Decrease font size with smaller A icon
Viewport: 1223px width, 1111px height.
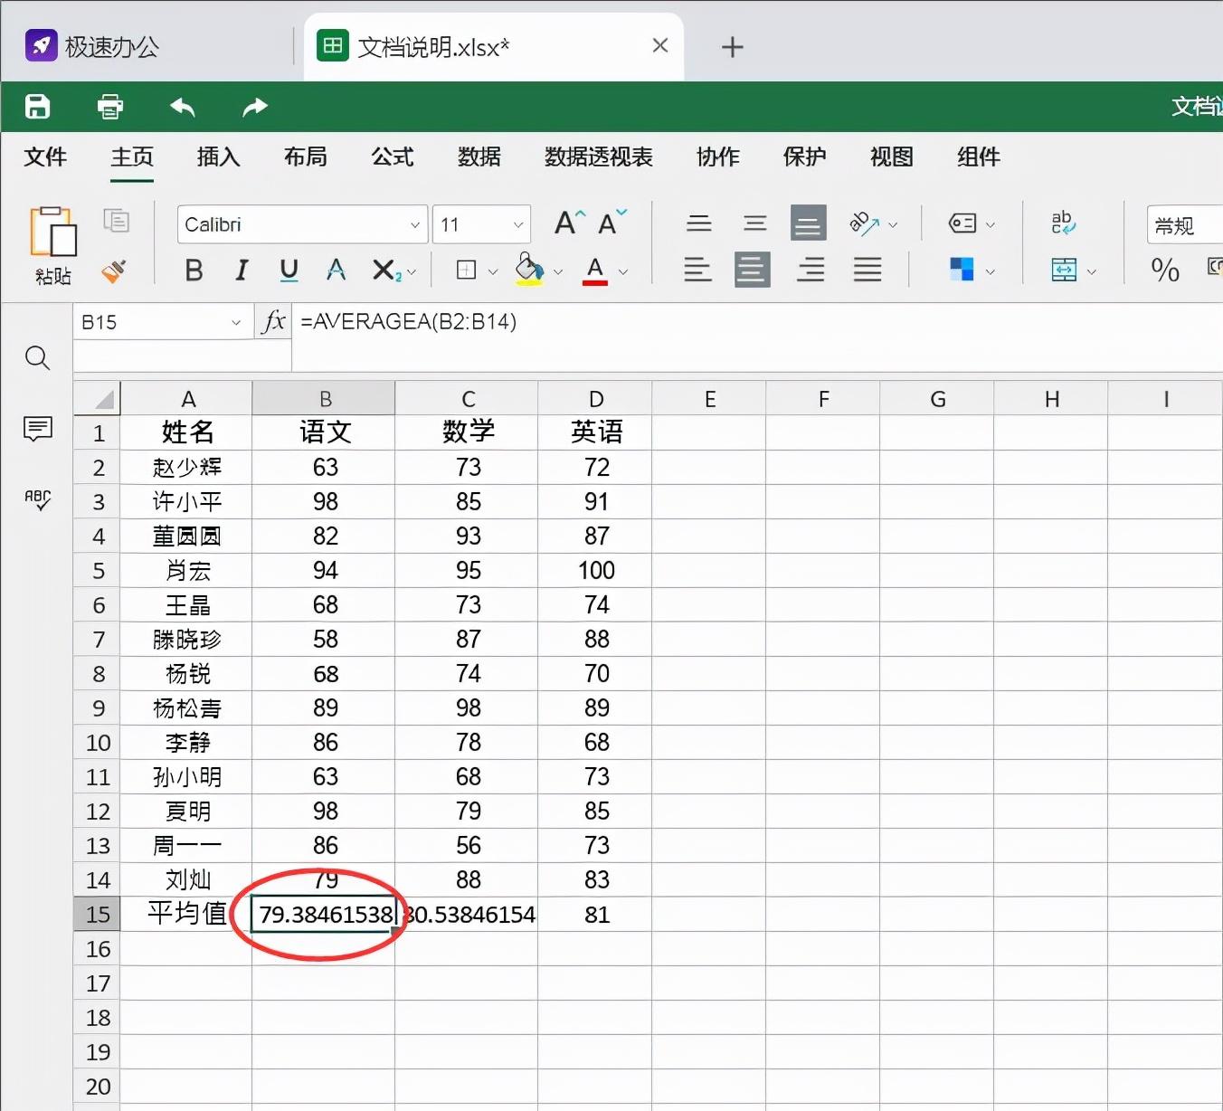click(612, 223)
